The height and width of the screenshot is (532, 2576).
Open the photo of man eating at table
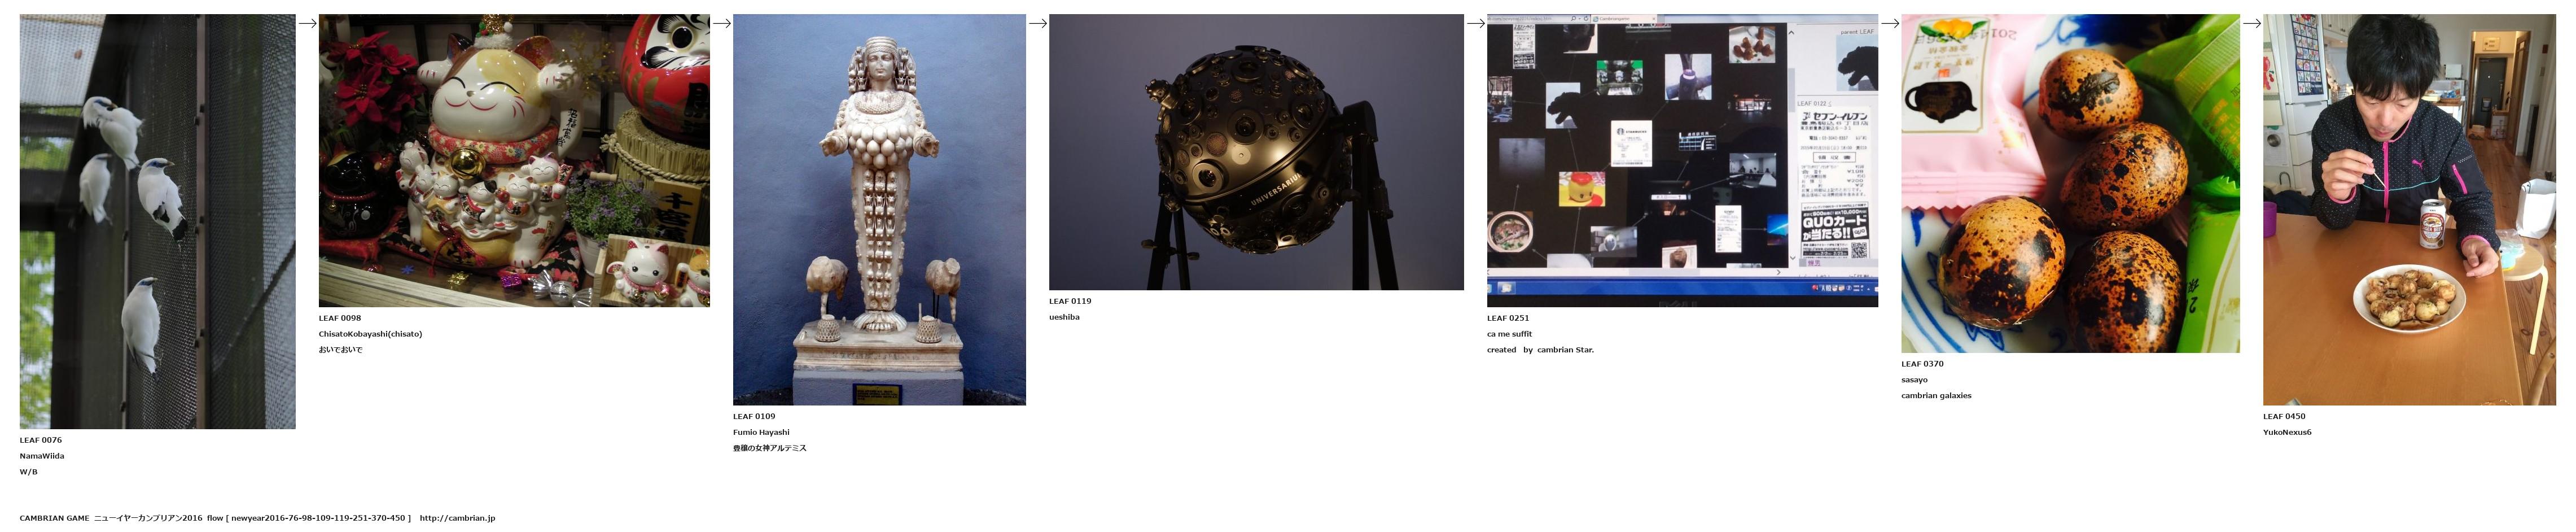tap(2409, 209)
